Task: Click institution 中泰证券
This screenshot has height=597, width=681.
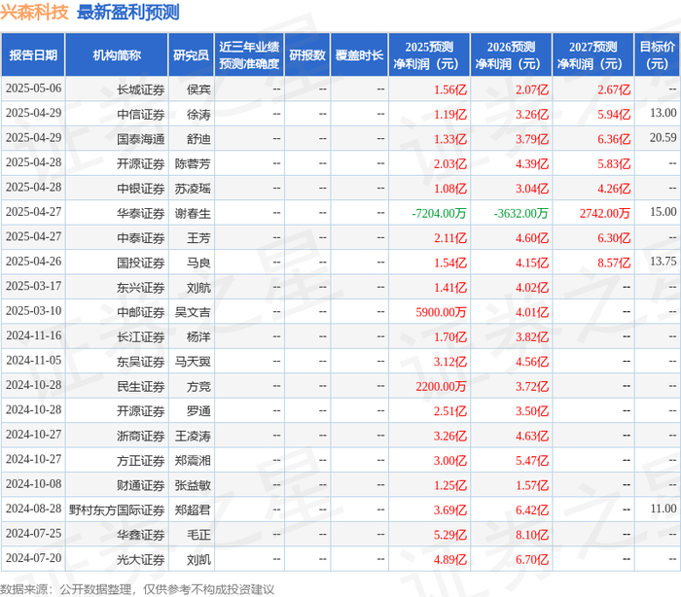Action: [141, 238]
